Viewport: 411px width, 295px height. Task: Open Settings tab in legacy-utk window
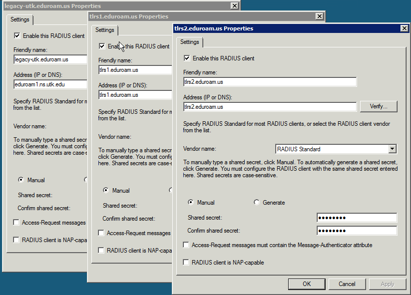(x=19, y=19)
